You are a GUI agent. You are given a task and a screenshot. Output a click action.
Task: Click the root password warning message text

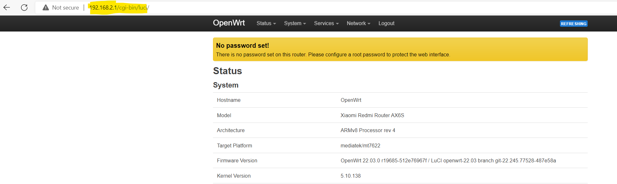[333, 55]
